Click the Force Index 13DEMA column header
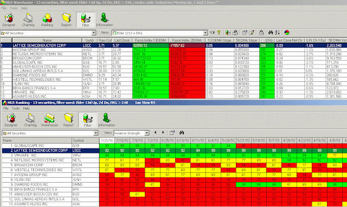This screenshot has width=347, height=207. click(x=151, y=40)
